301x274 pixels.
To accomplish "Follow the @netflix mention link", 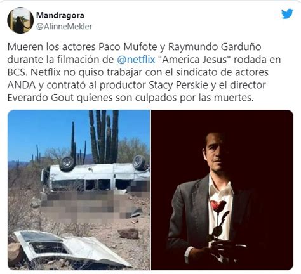I will (x=136, y=60).
